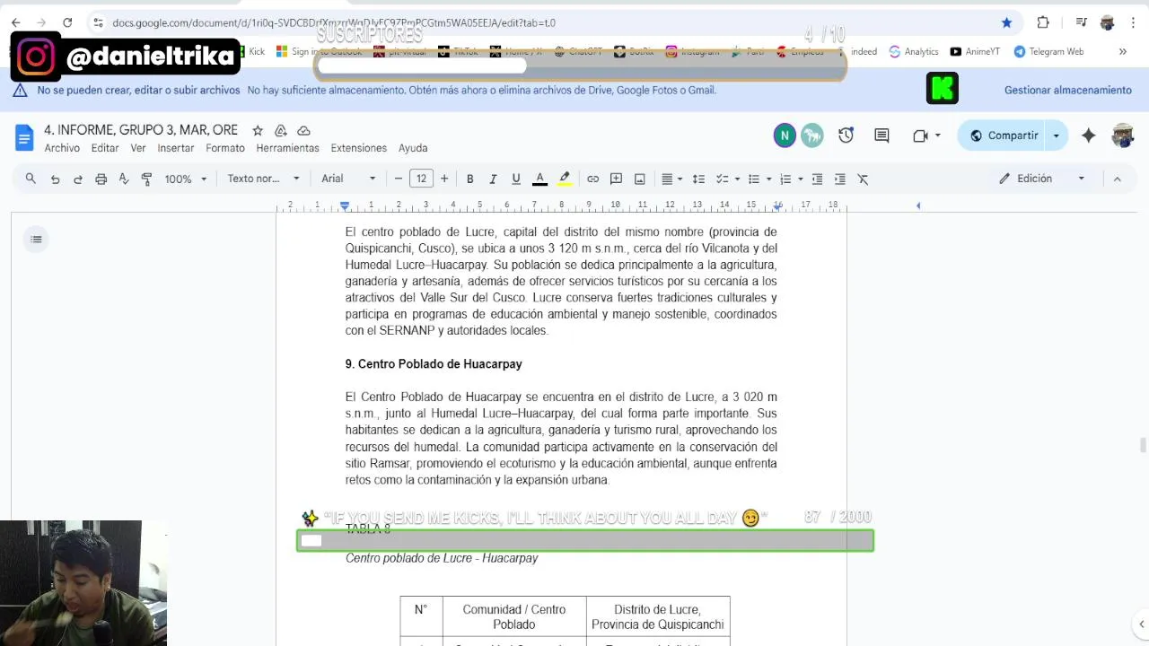Screen dimensions: 1149x646
Task: Show the document outline tabs icon
Action: click(36, 239)
